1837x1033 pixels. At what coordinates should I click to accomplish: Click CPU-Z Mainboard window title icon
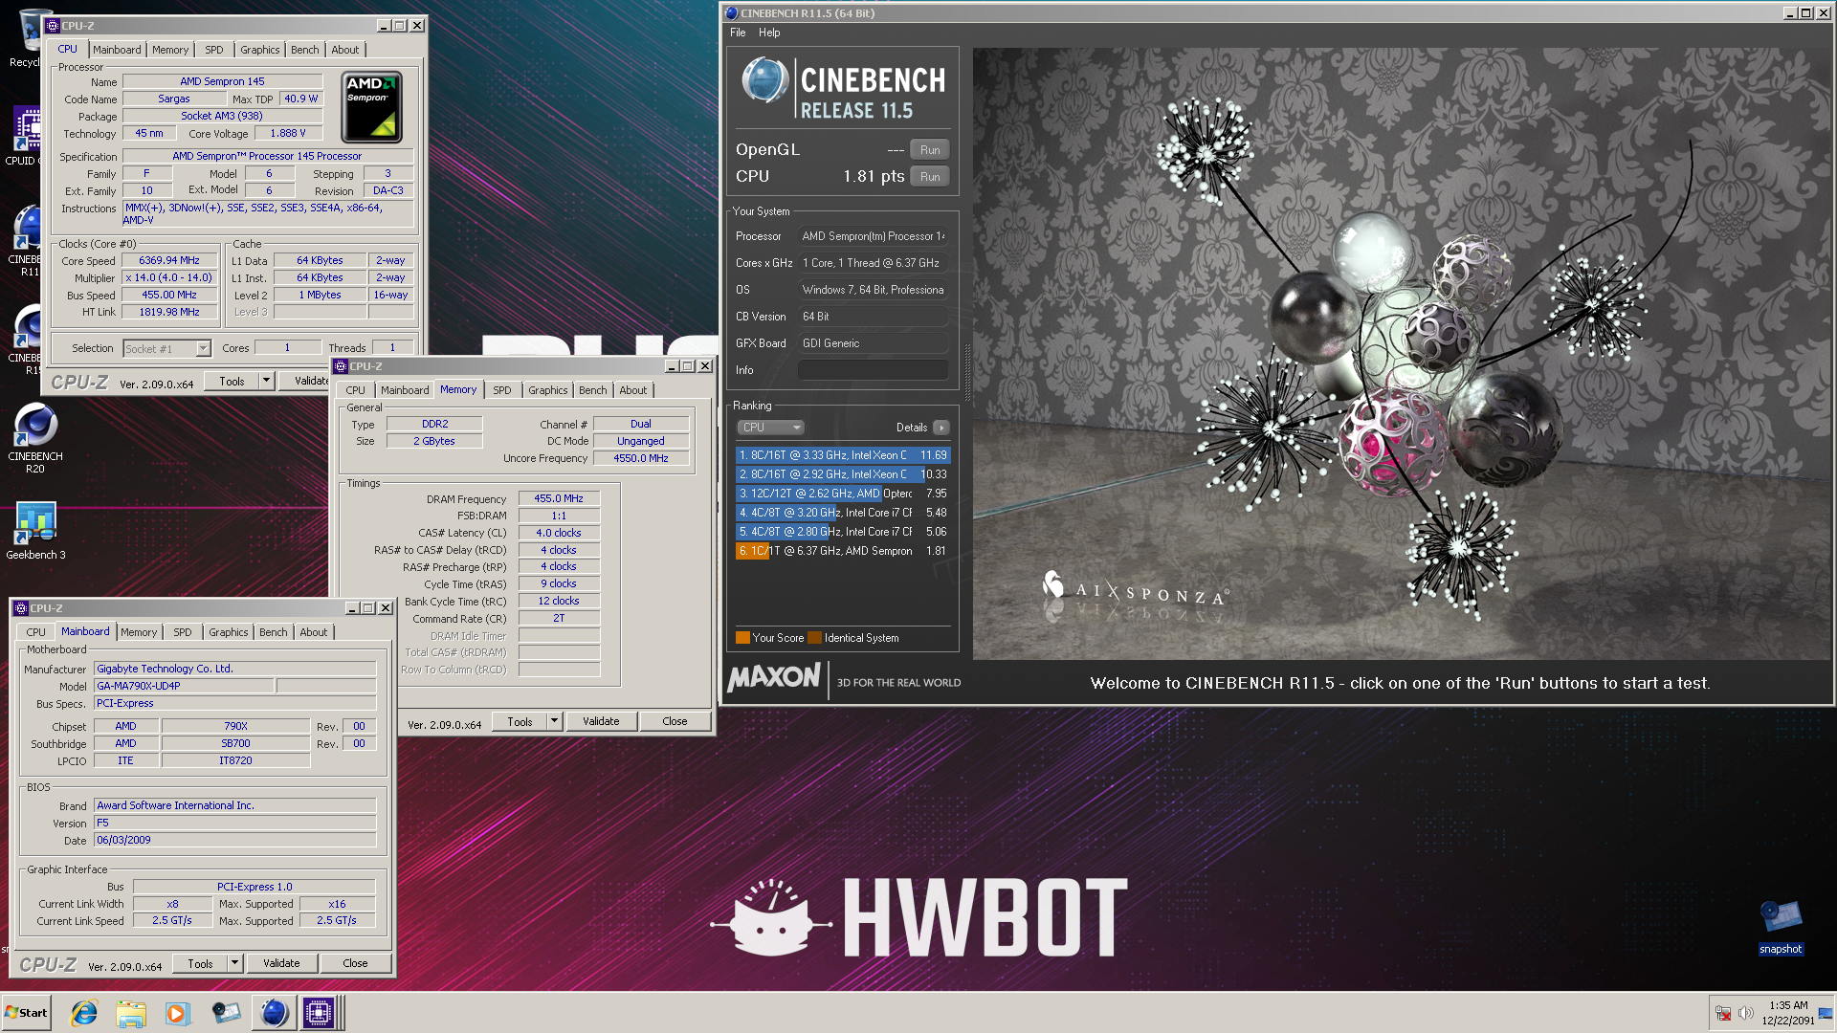click(20, 608)
